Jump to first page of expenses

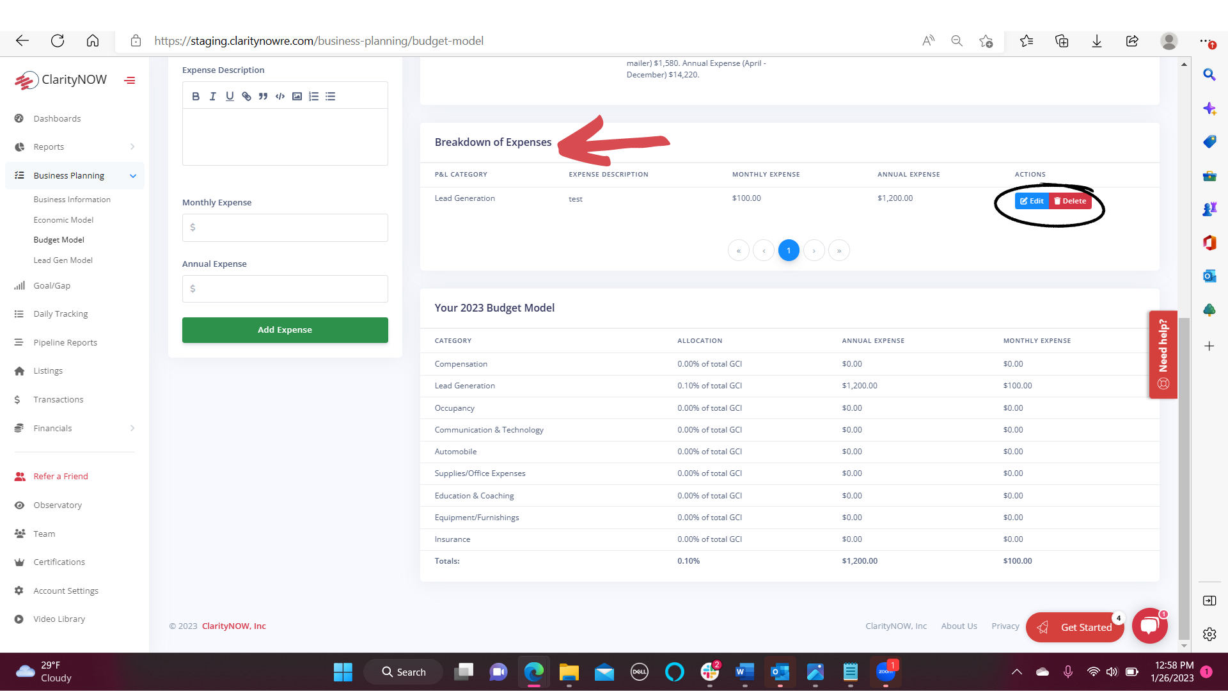coord(739,251)
